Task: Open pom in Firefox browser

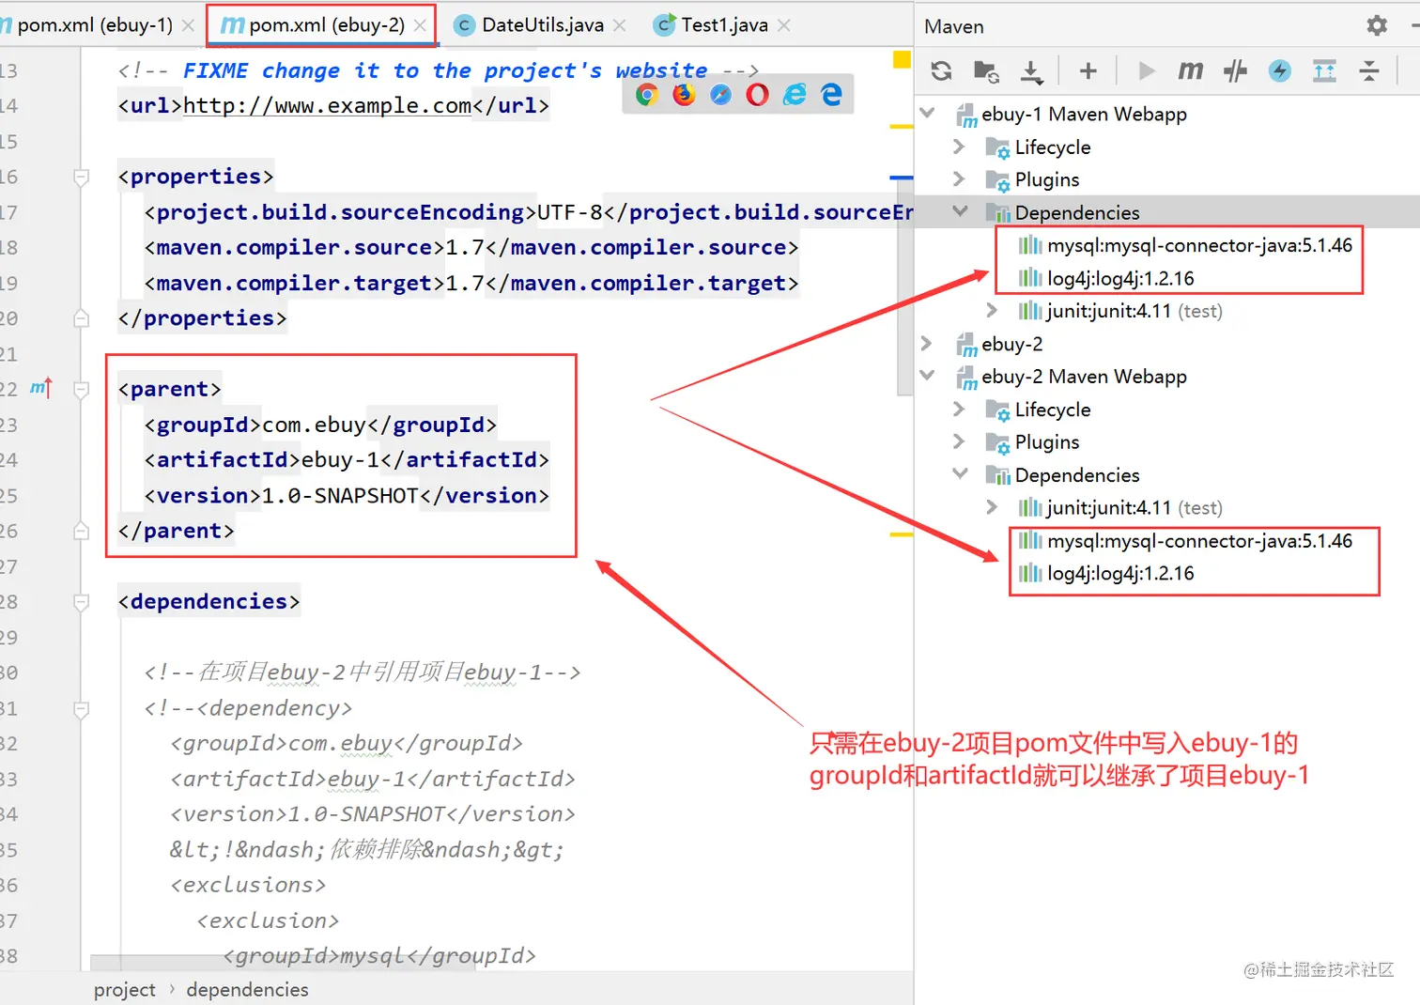Action: click(x=684, y=94)
